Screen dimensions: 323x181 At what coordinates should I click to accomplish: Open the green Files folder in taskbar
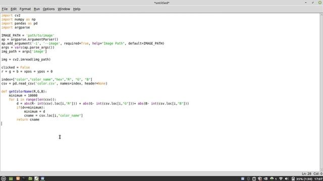coord(30,178)
